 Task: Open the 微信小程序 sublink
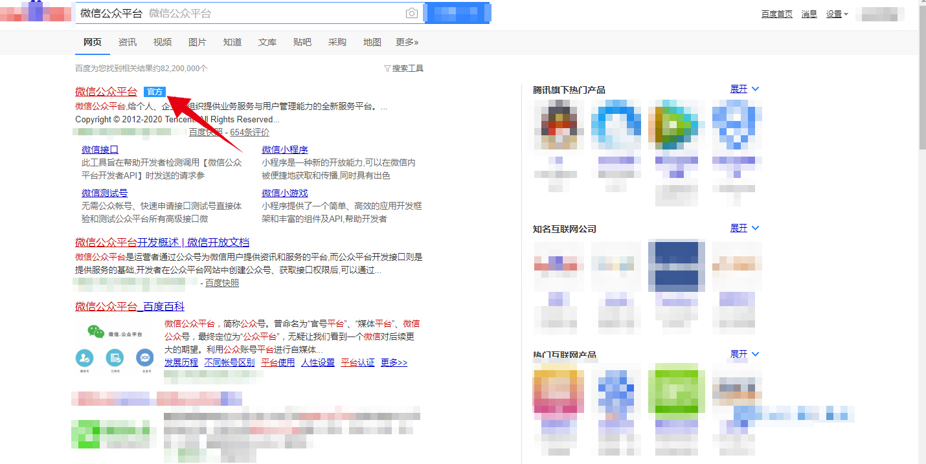tap(285, 149)
